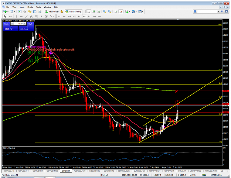Click the BUY one-click button
This screenshot has height=178, width=231.
coord(30,24)
